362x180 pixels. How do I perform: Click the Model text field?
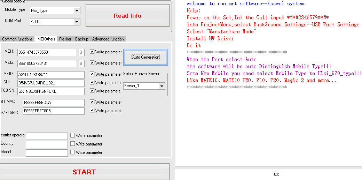[x=47, y=153]
